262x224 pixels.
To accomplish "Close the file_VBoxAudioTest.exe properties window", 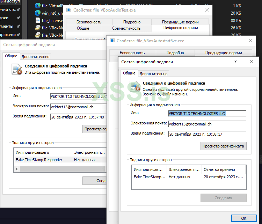I will pos(207,10).
